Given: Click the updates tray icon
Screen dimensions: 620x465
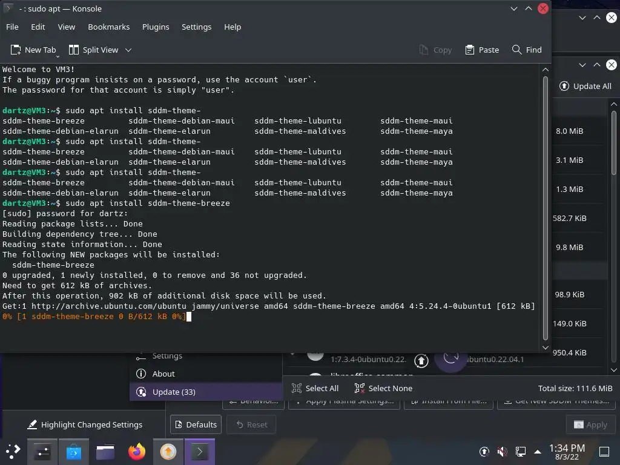Looking at the screenshot, I should 484,452.
